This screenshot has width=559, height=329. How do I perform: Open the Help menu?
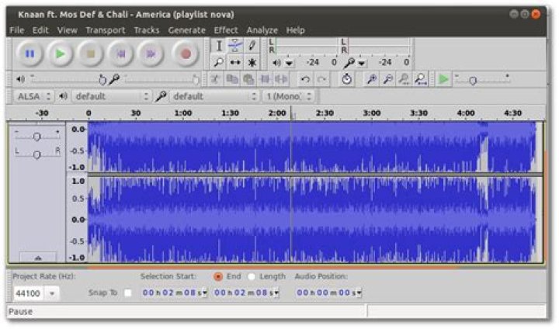pyautogui.click(x=295, y=30)
